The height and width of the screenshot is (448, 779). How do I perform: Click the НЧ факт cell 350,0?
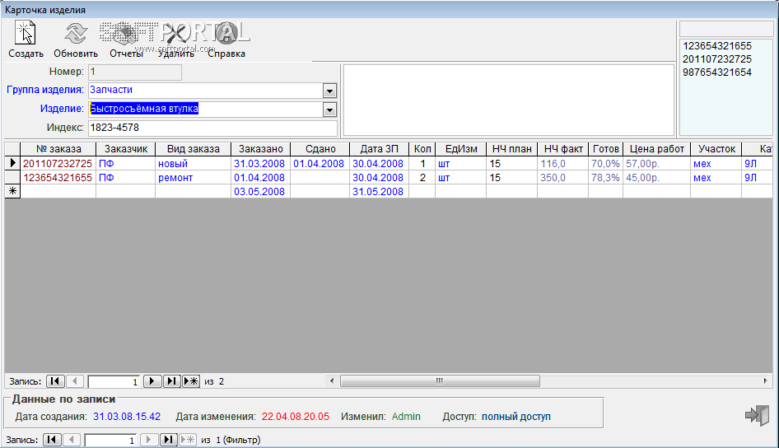[563, 177]
